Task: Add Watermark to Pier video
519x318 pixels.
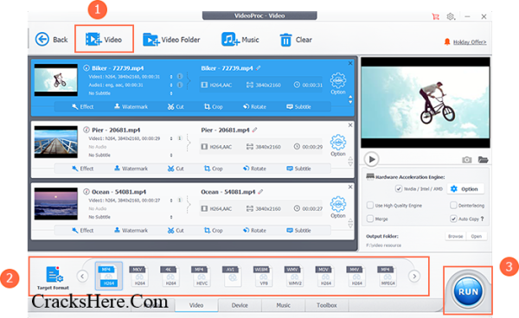Action: 131,169
